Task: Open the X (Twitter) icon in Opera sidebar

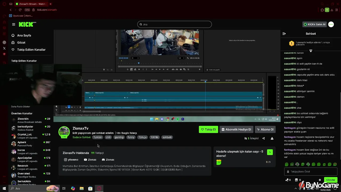Action: [4, 48]
